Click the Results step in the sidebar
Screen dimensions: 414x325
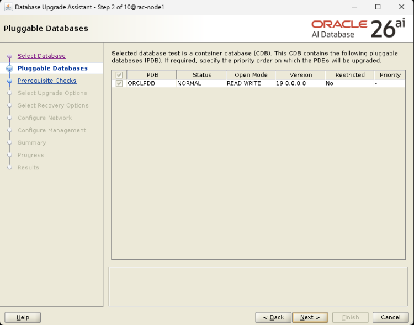point(28,167)
